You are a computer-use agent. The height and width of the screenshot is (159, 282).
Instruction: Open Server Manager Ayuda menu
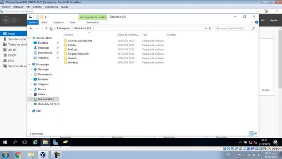[x=274, y=20]
